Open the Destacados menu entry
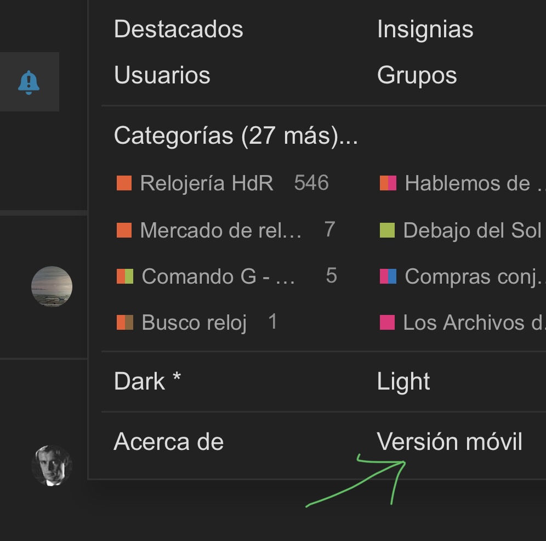Image resolution: width=546 pixels, height=541 pixels. [x=179, y=29]
